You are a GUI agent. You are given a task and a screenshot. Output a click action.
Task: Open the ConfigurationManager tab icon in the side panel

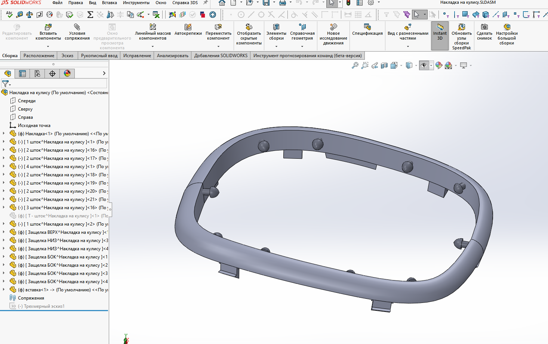(x=37, y=74)
